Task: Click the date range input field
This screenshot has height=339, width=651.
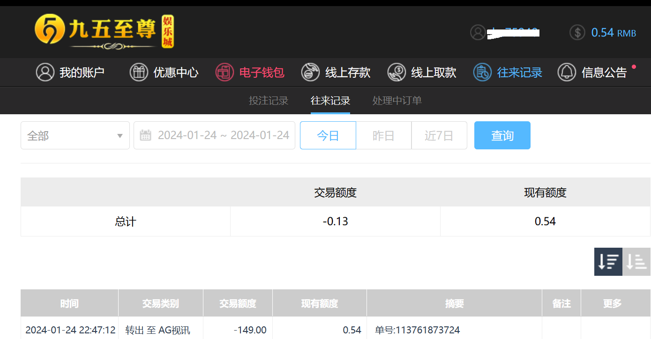Action: click(214, 136)
